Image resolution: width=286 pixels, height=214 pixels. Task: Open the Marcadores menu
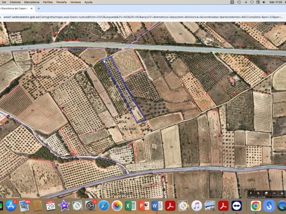[32, 2]
